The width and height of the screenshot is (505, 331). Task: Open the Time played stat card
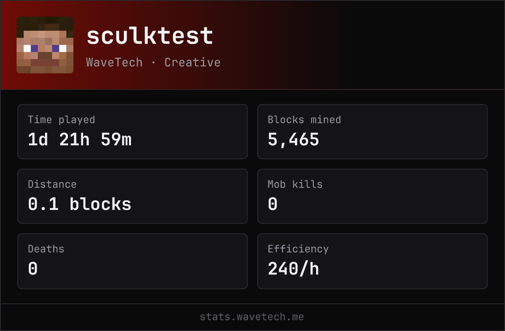pos(133,132)
